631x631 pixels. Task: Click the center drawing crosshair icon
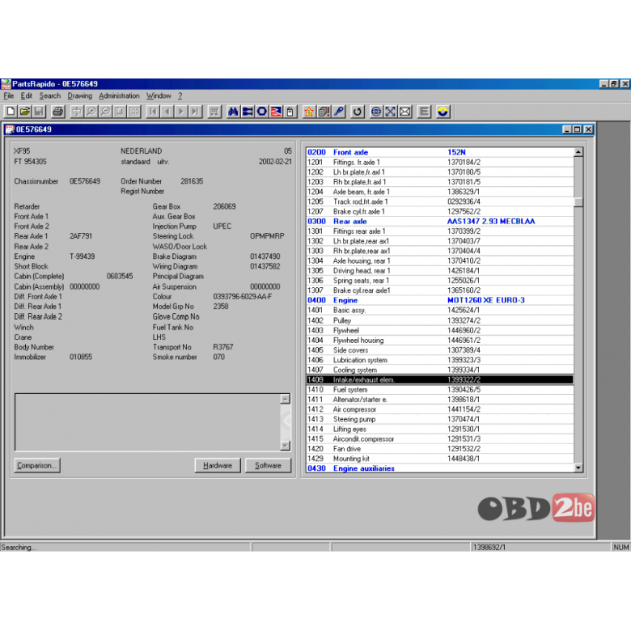[77, 112]
